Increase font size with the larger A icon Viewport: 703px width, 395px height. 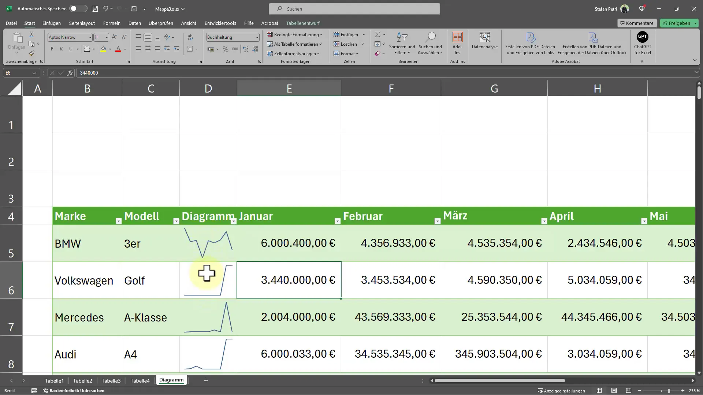(x=114, y=37)
